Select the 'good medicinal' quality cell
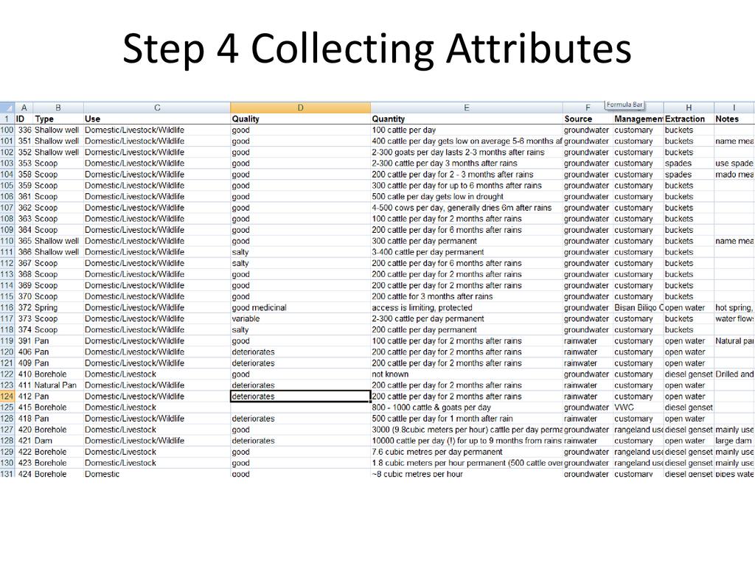This screenshot has width=755, height=566. [x=300, y=308]
